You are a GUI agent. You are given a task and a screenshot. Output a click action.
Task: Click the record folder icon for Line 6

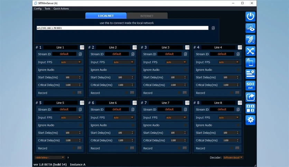coord(132,148)
